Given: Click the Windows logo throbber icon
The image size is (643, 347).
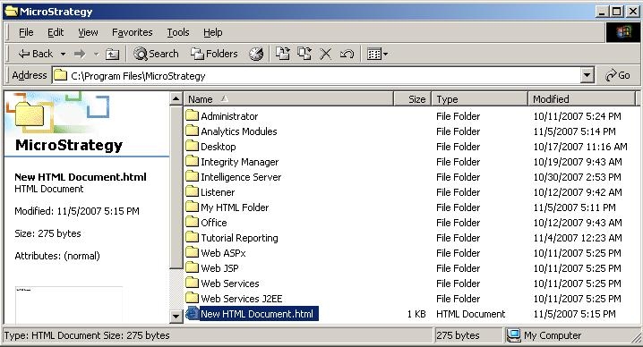Looking at the screenshot, I should click(622, 32).
